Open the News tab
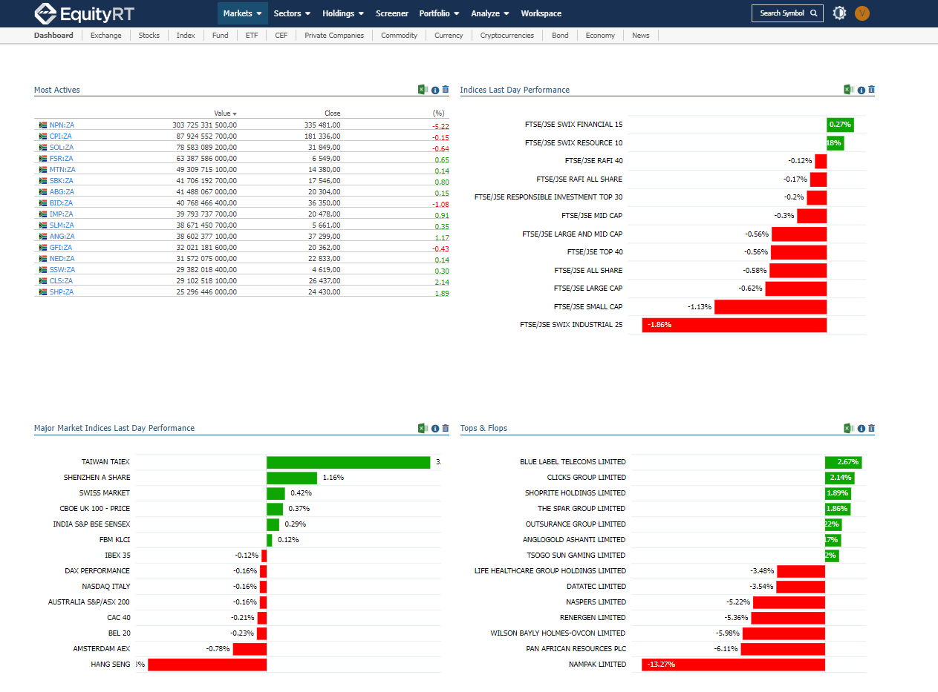The height and width of the screenshot is (692, 938). click(x=641, y=36)
